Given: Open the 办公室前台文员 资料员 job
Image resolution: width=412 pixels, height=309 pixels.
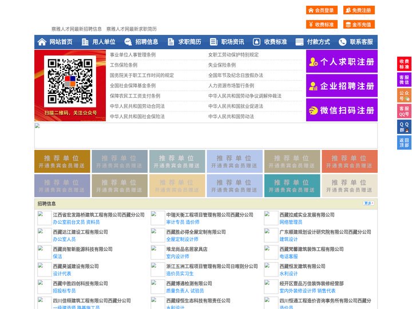Looking at the screenshot, I should point(76,222).
